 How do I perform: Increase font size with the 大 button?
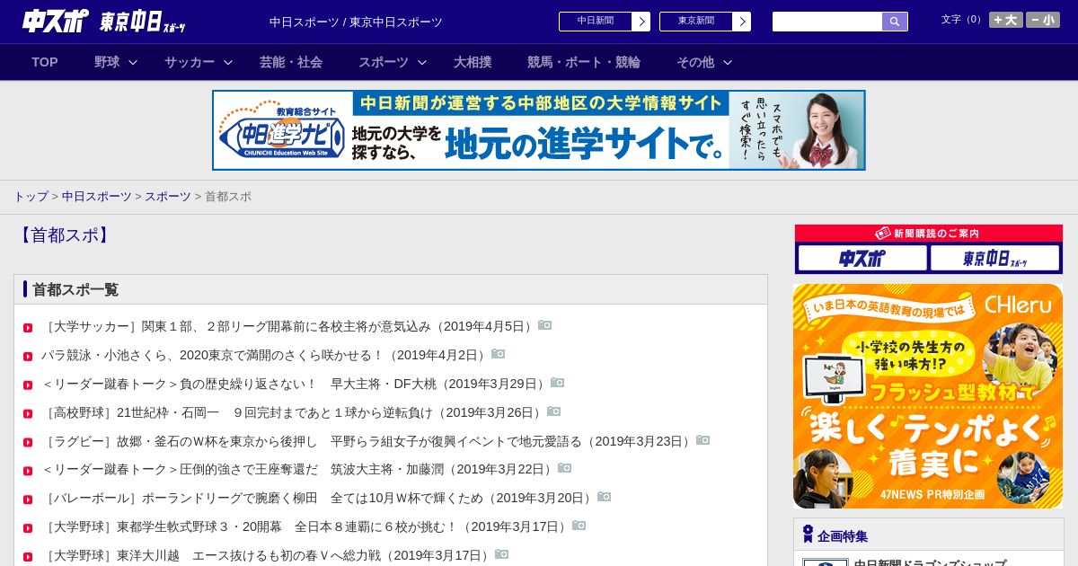pos(1006,20)
